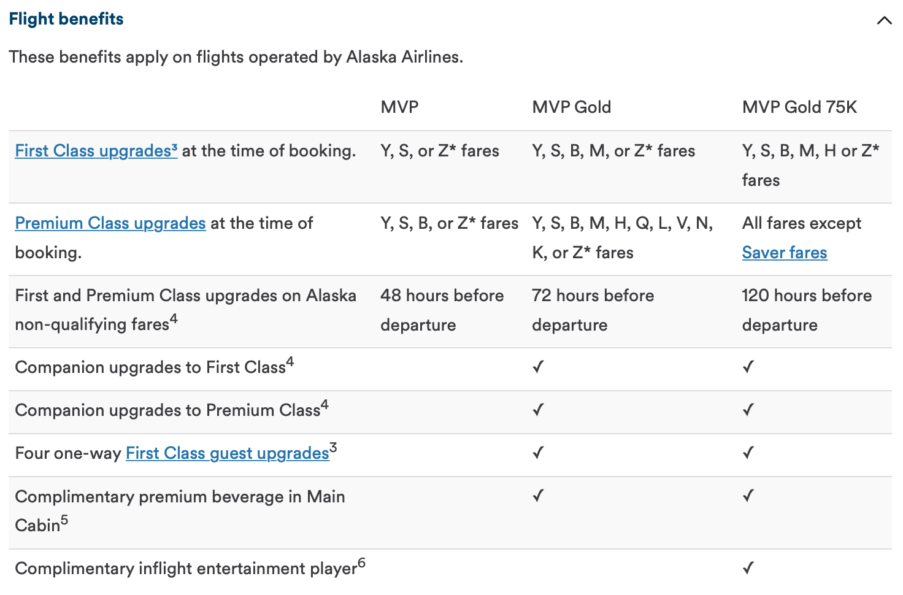
Task: Click MVP Gold checkmark for Companion upgrades Premium Class
Action: click(x=538, y=410)
